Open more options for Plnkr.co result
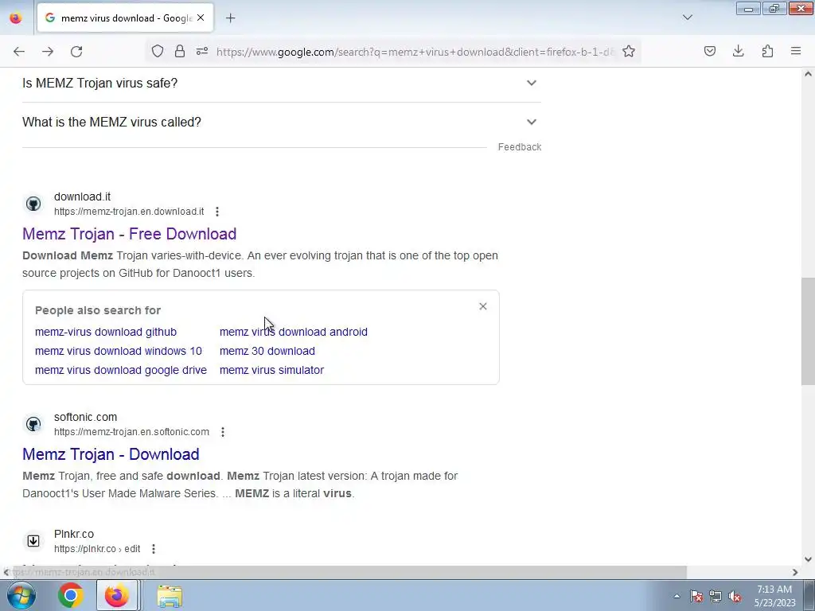The height and width of the screenshot is (611, 815). click(x=154, y=549)
